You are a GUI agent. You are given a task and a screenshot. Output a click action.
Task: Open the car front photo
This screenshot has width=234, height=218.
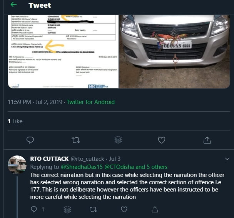[x=174, y=51]
